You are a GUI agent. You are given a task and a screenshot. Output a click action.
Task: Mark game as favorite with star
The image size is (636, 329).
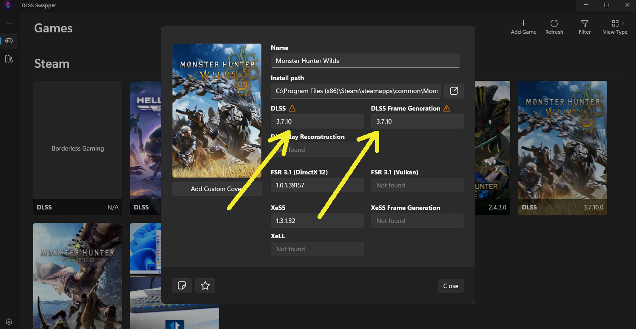[205, 285]
